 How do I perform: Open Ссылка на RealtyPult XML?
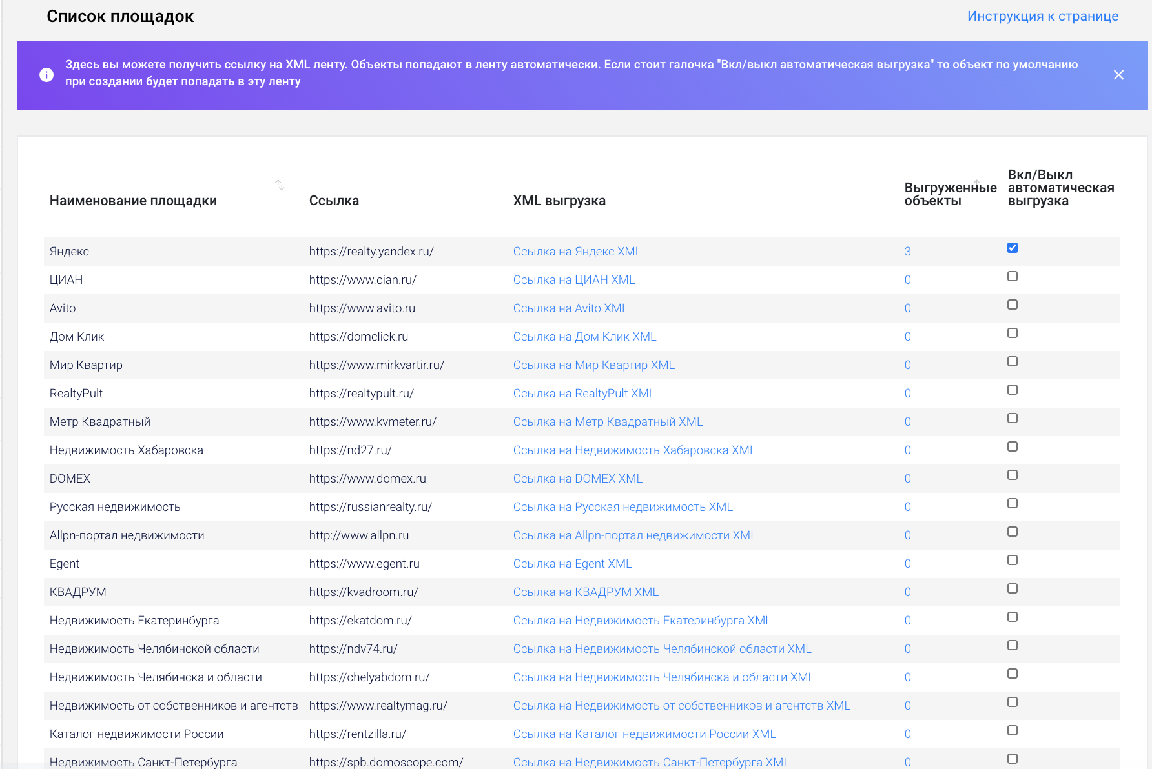(584, 394)
